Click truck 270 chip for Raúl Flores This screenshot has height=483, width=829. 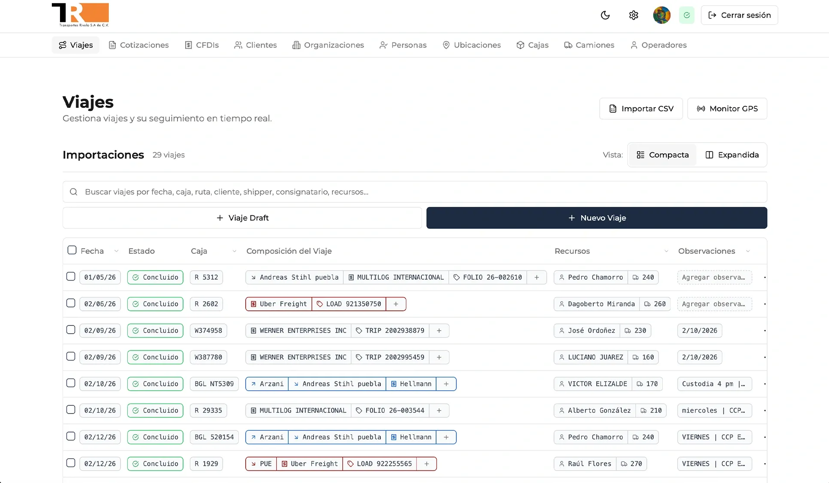click(x=632, y=464)
